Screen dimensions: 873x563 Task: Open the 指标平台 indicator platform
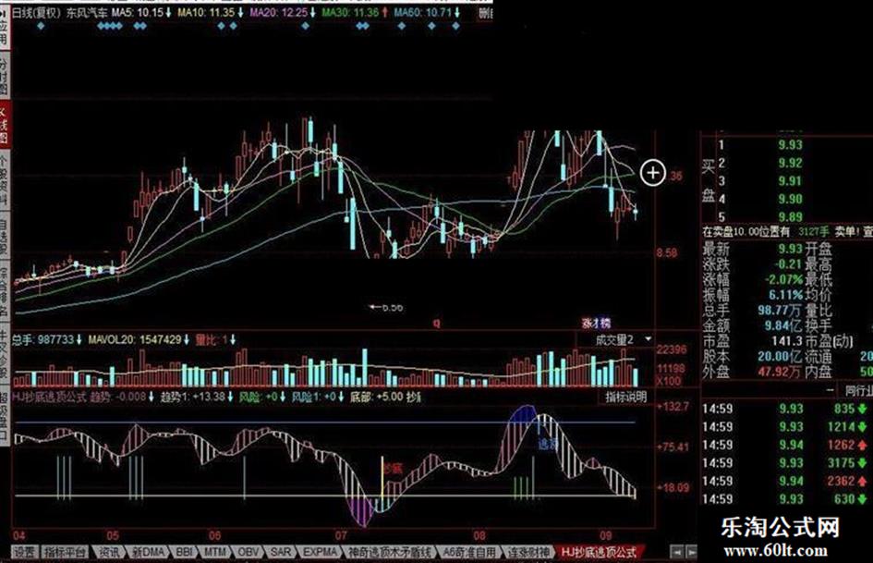(x=66, y=552)
